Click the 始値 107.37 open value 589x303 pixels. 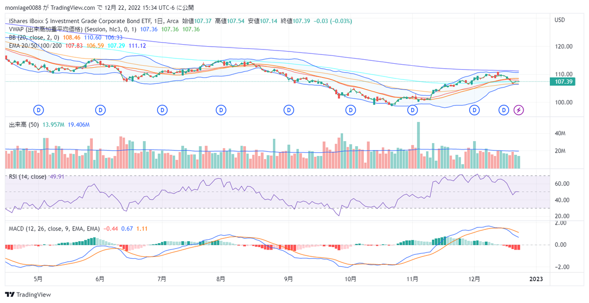point(197,21)
